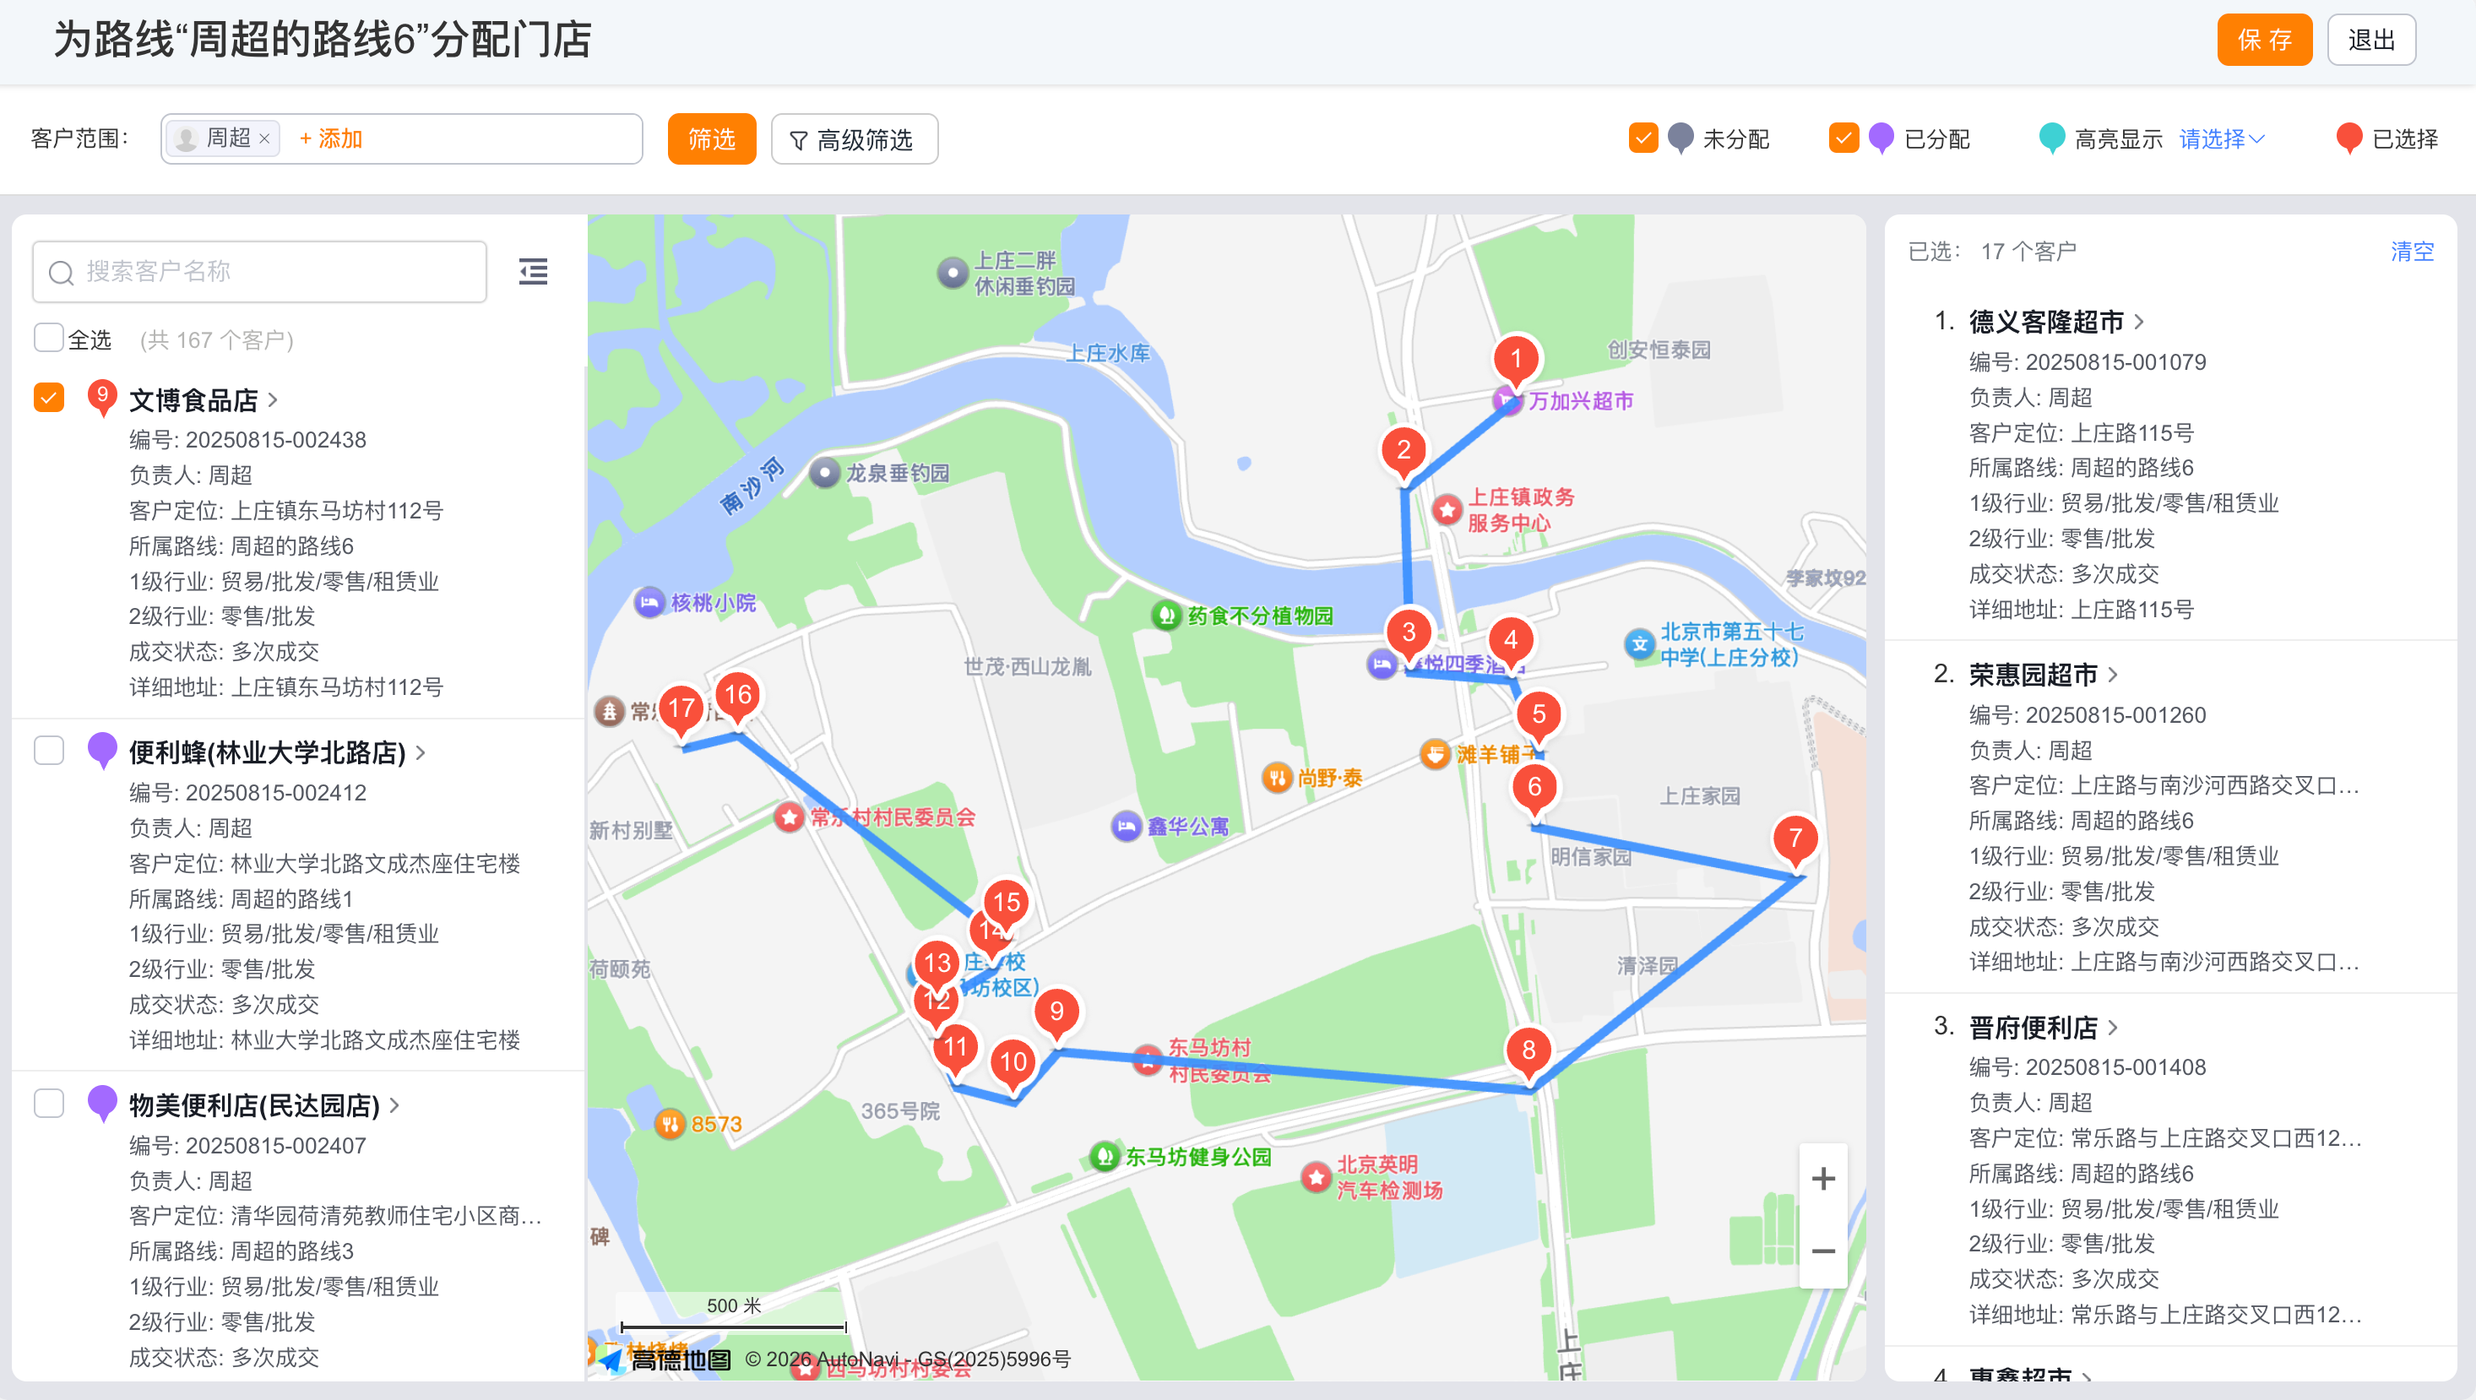Click 荣惠园超市 name in selected list

(2033, 674)
